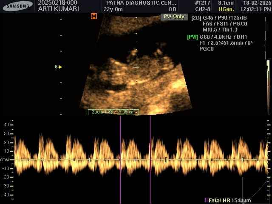Click the 40 velocity scale label
This screenshot has height=204, width=272.
pos(7,125)
